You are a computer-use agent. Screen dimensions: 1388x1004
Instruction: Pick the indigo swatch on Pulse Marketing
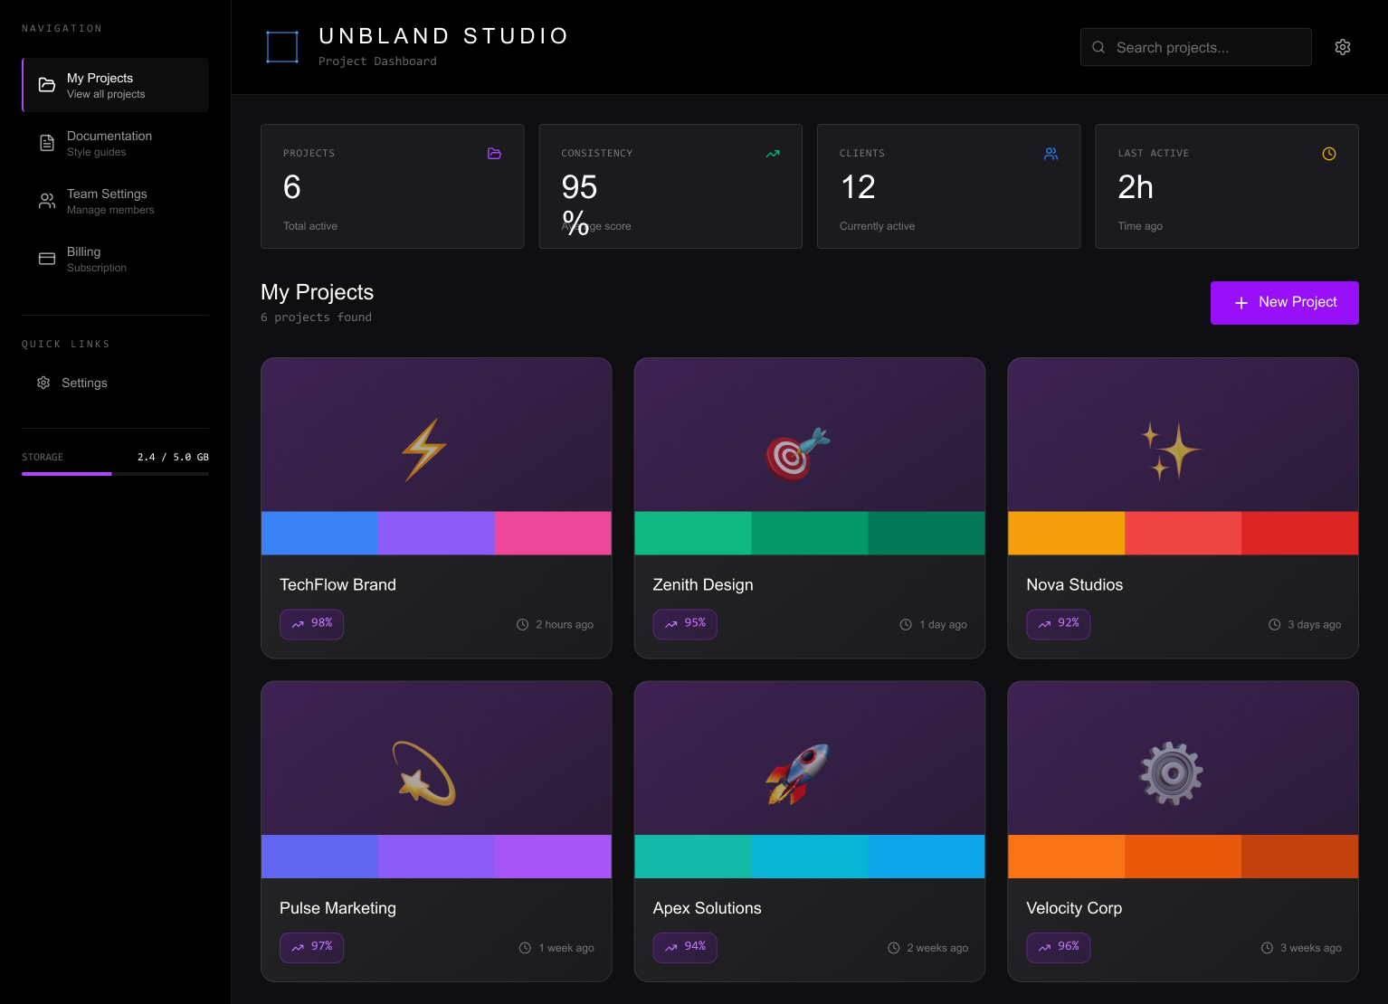(319, 857)
